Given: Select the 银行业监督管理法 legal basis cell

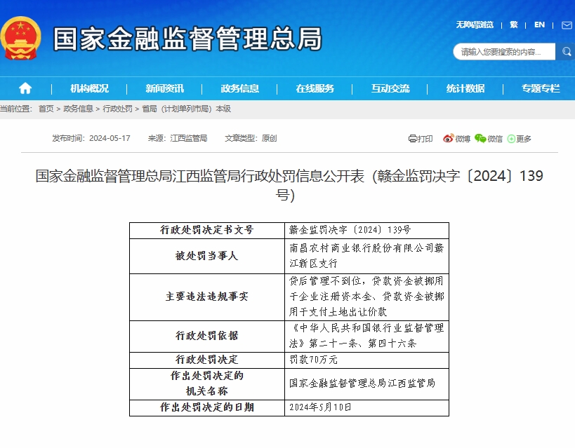Looking at the screenshot, I should pyautogui.click(x=366, y=337).
